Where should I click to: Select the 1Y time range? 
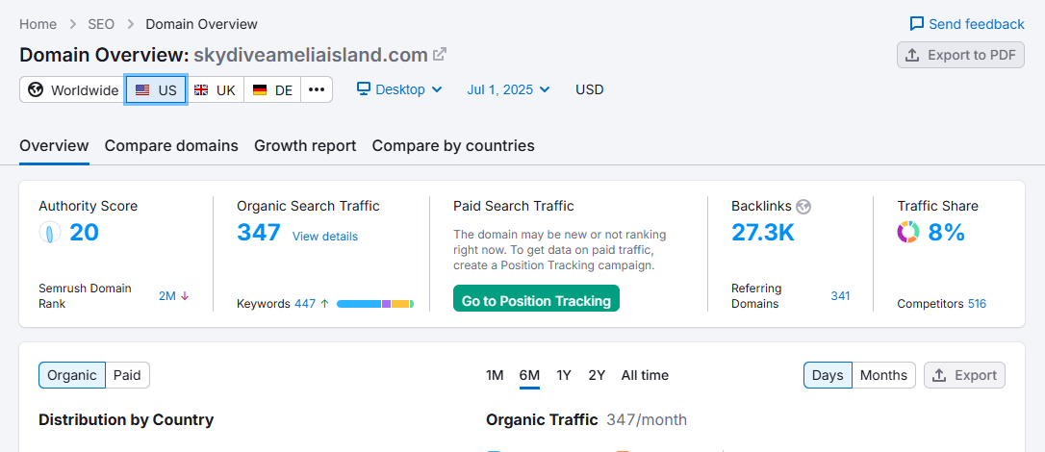click(x=564, y=375)
